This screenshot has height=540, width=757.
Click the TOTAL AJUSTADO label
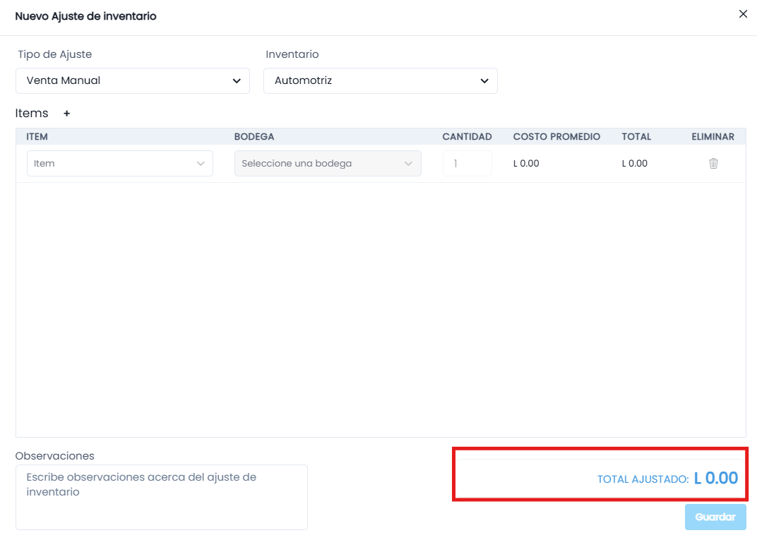tap(643, 479)
